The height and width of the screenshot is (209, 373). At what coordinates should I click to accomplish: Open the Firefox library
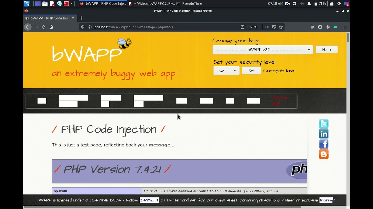312,27
